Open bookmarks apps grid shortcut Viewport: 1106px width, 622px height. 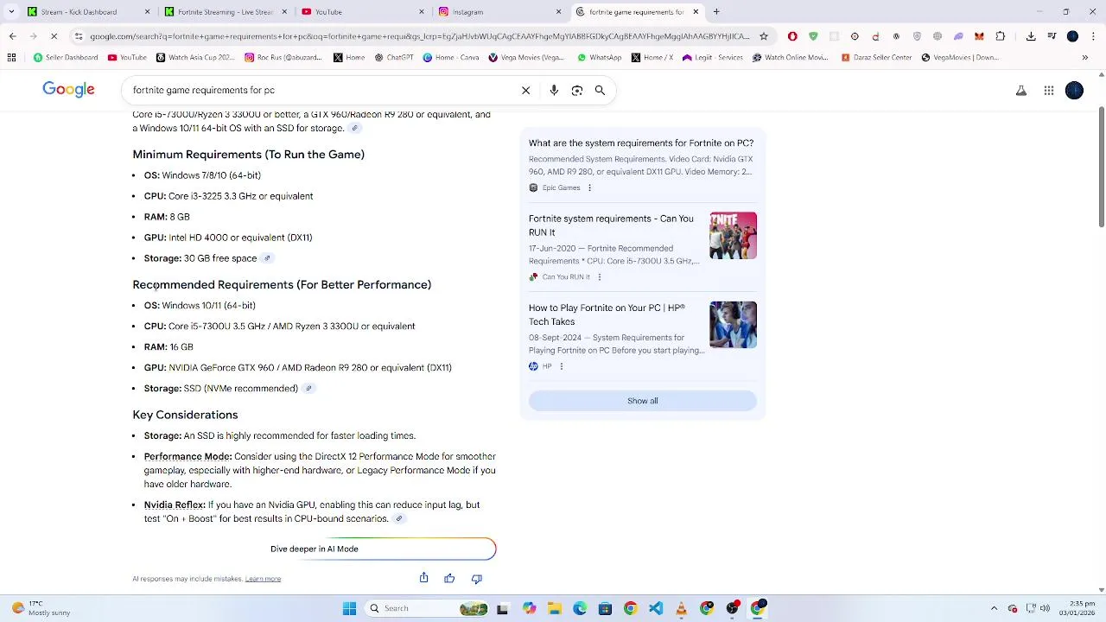click(11, 57)
